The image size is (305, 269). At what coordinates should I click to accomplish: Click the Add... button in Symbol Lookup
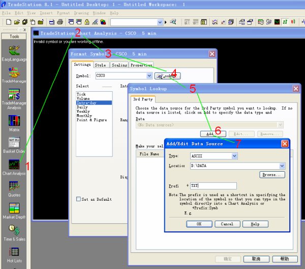pyautogui.click(x=213, y=134)
